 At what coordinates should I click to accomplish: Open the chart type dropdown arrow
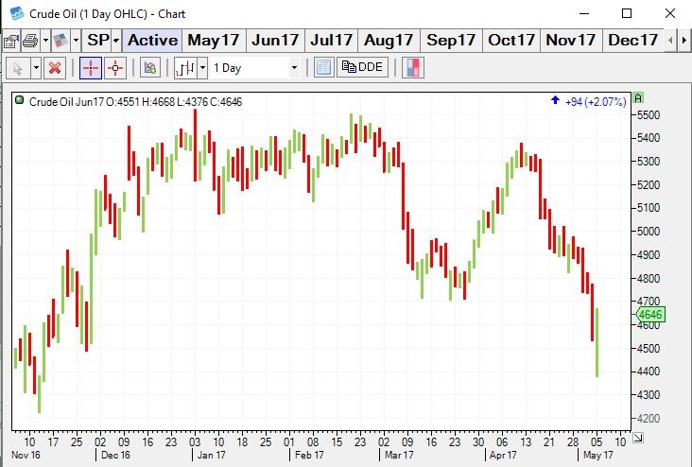(202, 68)
